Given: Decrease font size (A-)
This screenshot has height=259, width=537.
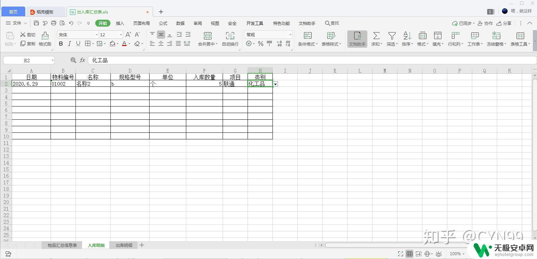Looking at the screenshot, I should pos(137,35).
